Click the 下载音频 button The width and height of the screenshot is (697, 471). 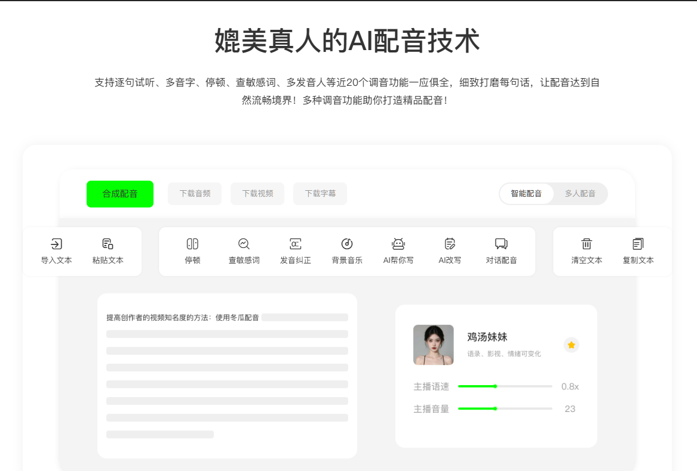195,194
